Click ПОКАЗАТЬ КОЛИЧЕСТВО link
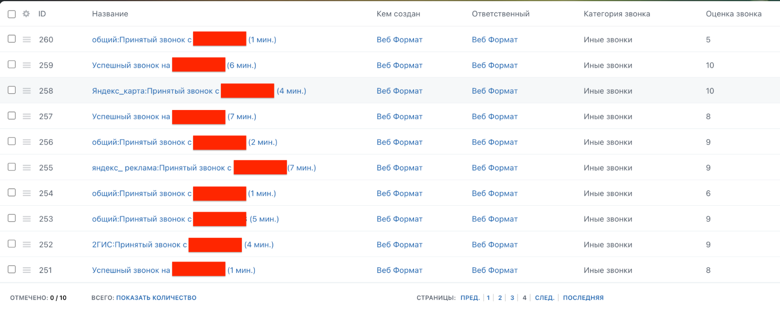This screenshot has height=312, width=780. (156, 298)
